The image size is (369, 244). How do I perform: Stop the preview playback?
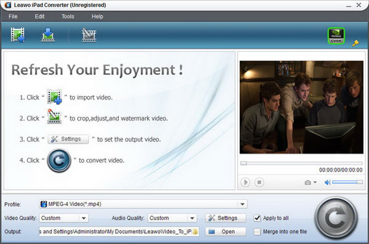click(x=259, y=183)
